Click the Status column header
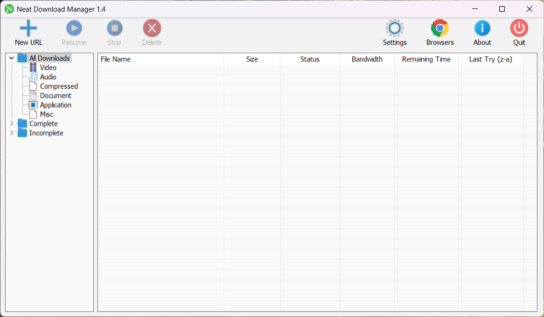The height and width of the screenshot is (317, 544). tap(310, 59)
